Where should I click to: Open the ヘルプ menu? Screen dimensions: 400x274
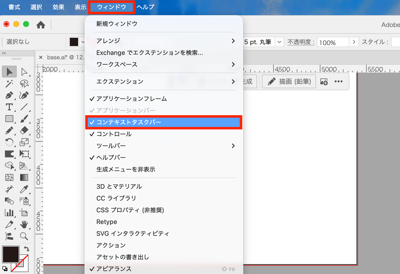[145, 7]
